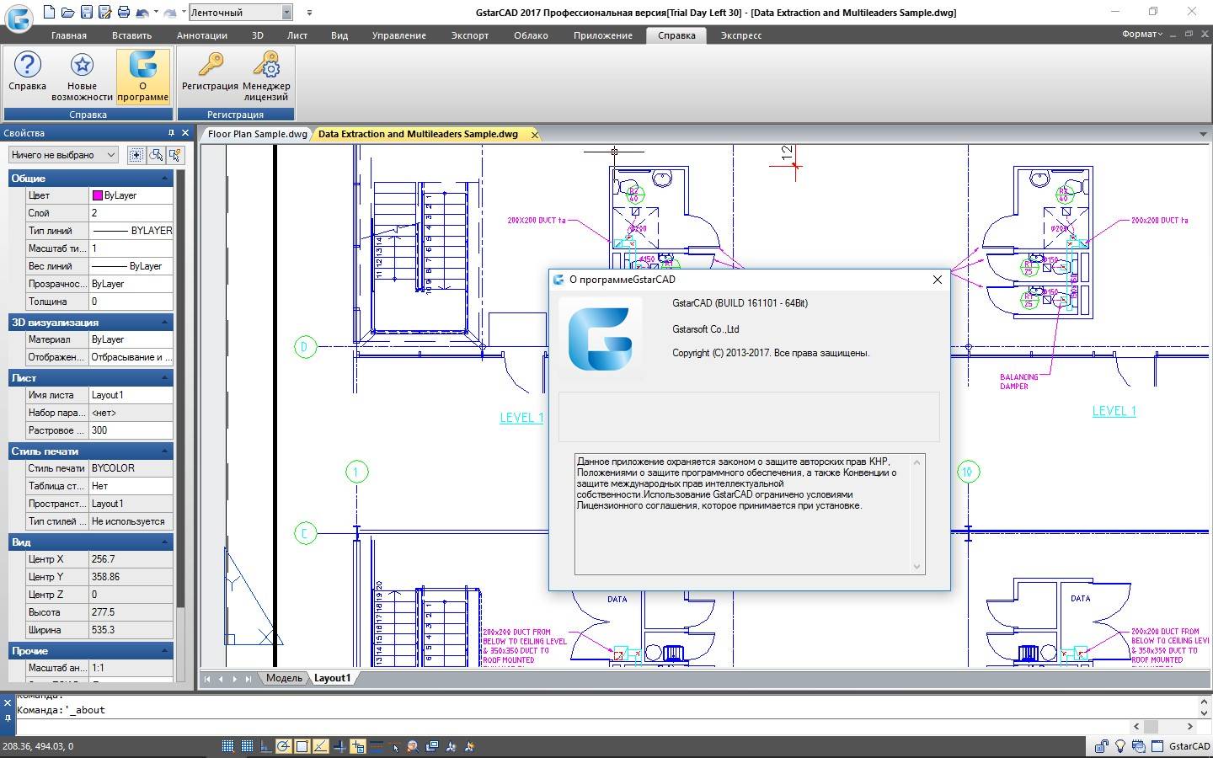Viewport: 1213px width, 758px height.
Task: Open the Вставить ribbon tab
Action: [x=131, y=35]
